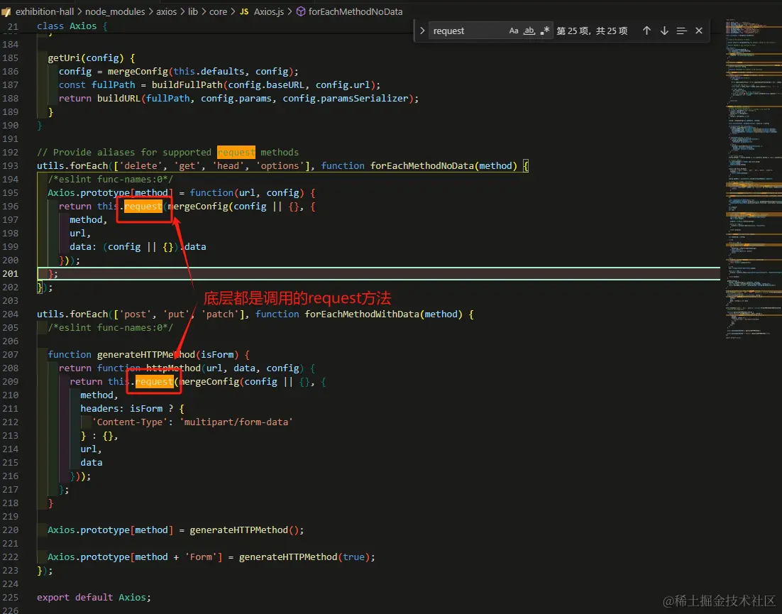Click export default Axios statement
Viewport: 782px width, 614px height.
(x=94, y=597)
